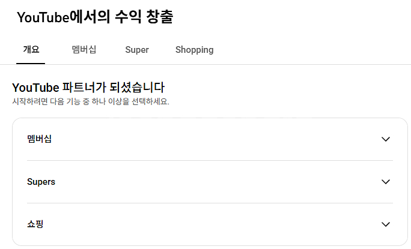Click the YouTube 파트너가 되셨습니다 heading
This screenshot has width=411, height=249.
88,88
